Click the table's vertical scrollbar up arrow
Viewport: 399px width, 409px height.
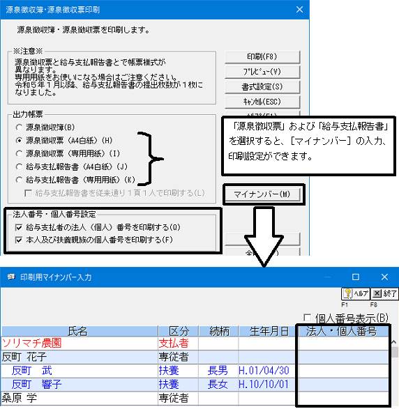click(394, 341)
